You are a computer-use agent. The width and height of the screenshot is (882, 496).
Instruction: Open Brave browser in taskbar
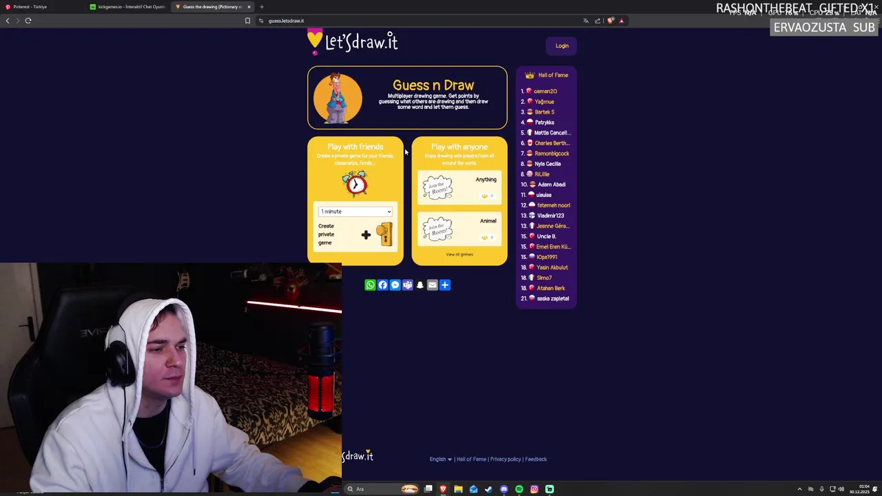pos(443,489)
